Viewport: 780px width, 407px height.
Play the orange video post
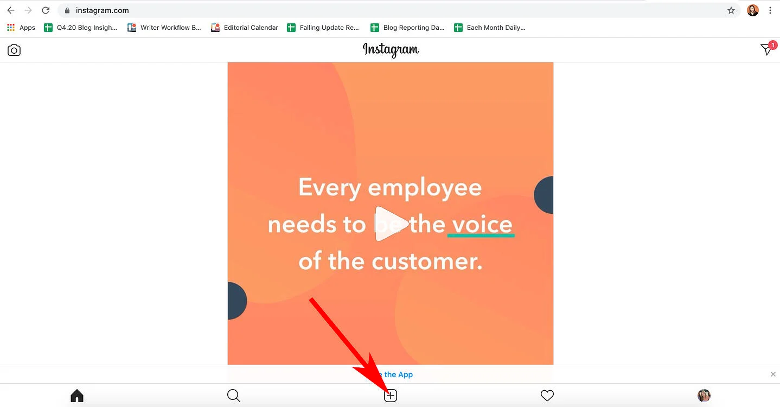(391, 224)
